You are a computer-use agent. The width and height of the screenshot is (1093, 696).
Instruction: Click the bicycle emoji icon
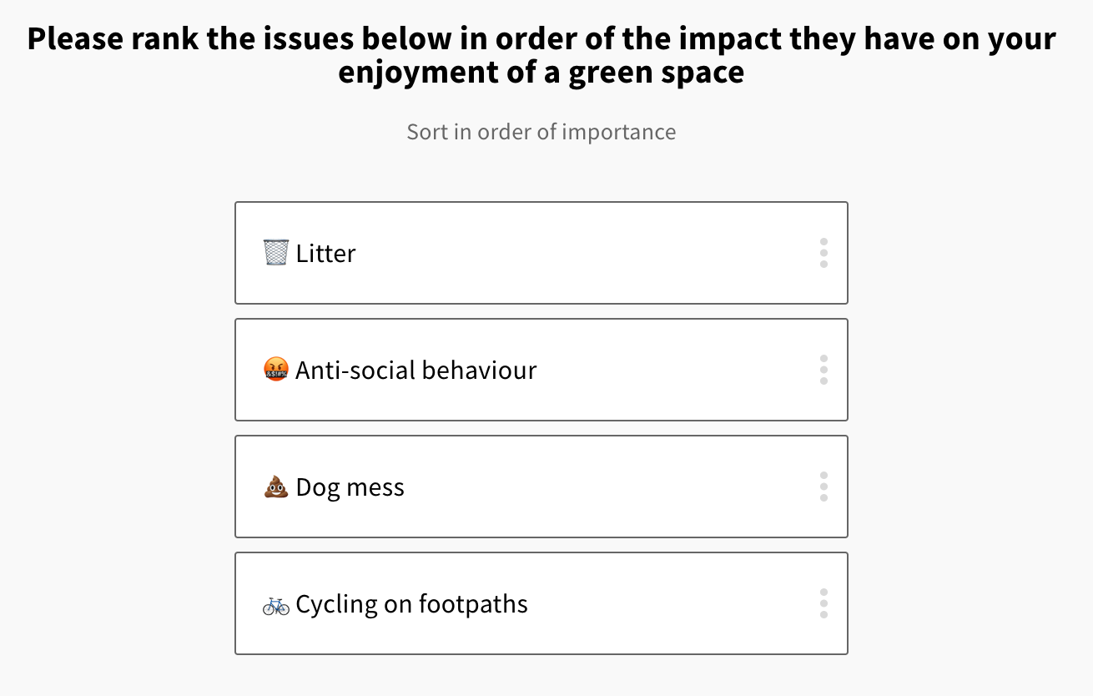(275, 604)
